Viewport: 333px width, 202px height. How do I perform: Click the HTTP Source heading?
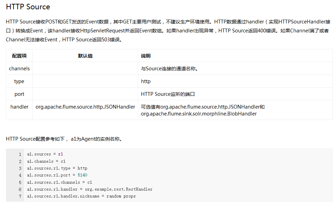point(28,7)
